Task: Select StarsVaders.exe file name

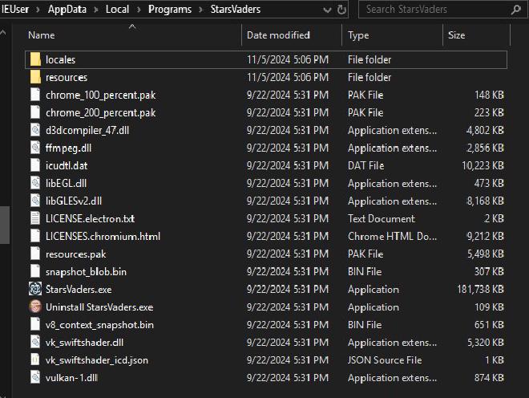Action: pyautogui.click(x=79, y=290)
